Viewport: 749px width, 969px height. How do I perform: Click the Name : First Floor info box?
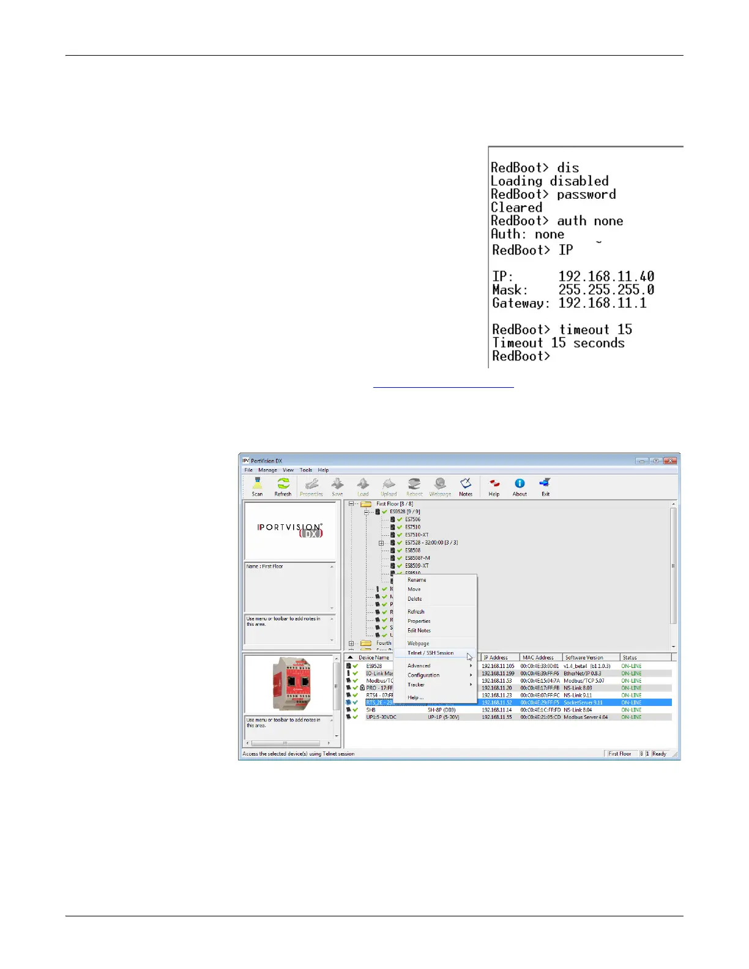click(290, 587)
